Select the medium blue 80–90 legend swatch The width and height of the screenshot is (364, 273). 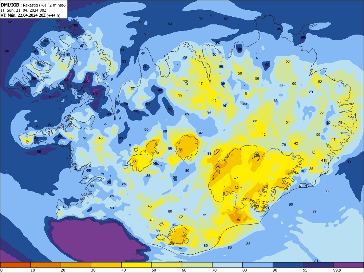pyautogui.click(x=258, y=265)
